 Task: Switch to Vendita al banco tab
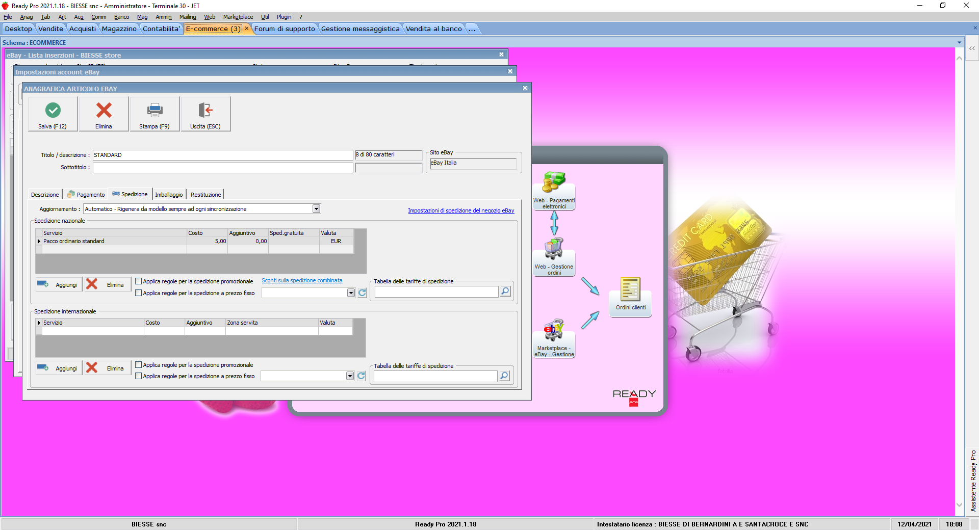(x=434, y=29)
